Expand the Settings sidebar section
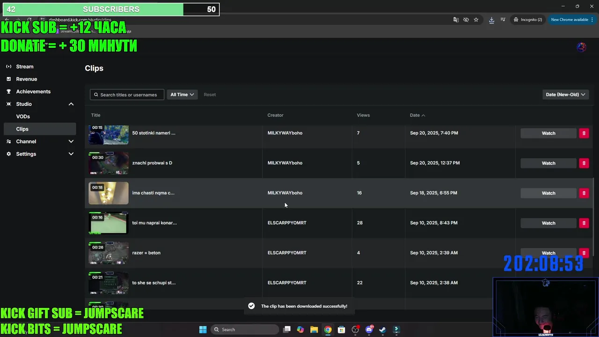This screenshot has width=599, height=337. 71,154
